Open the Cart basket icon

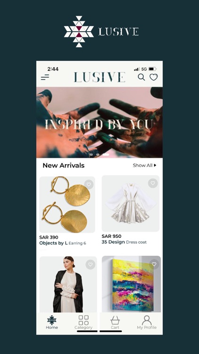pos(115,322)
